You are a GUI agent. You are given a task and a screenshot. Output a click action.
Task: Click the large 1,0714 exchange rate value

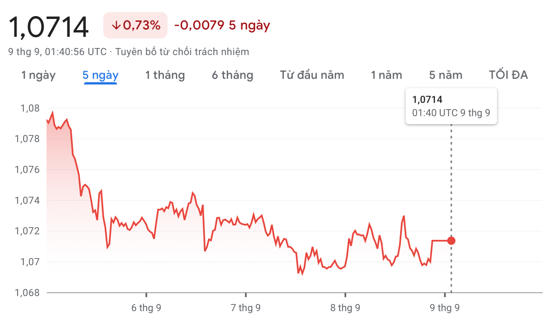click(x=48, y=27)
